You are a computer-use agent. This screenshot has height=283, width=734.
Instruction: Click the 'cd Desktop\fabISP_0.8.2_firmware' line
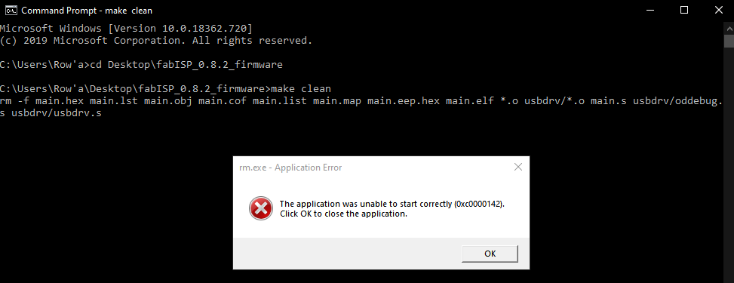(141, 65)
